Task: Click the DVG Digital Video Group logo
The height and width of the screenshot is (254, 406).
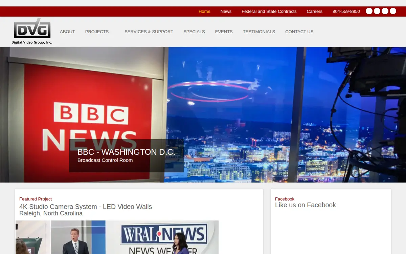Action: pyautogui.click(x=32, y=31)
